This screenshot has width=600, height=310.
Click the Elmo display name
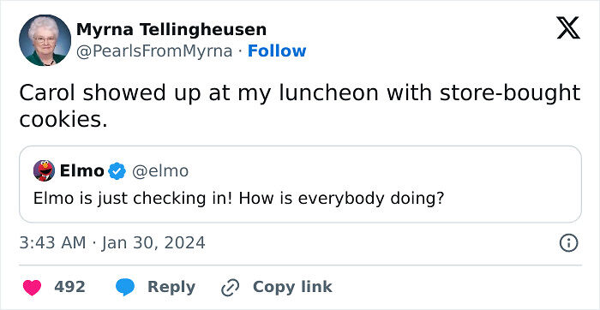click(82, 171)
